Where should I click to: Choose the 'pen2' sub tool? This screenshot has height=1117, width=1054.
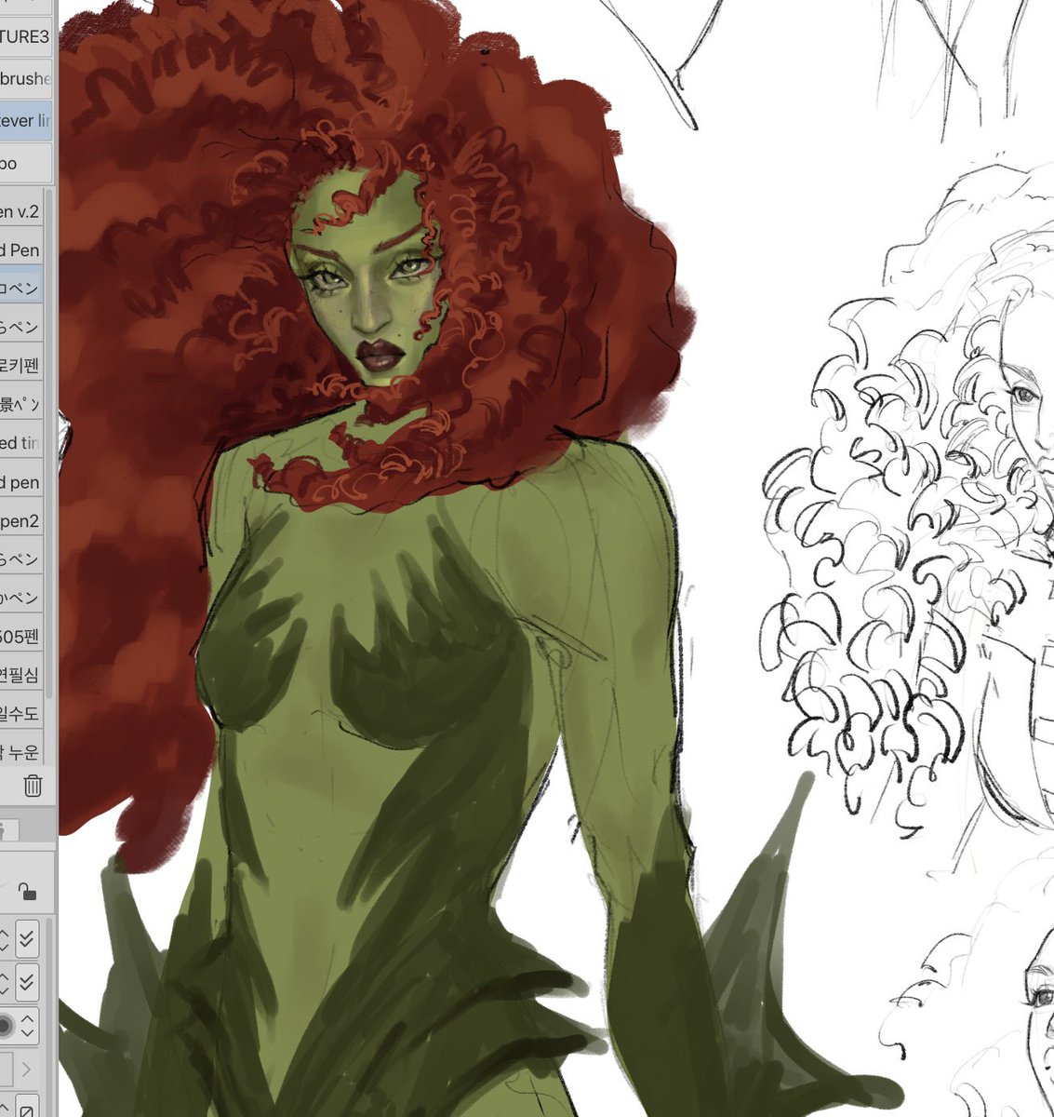20,521
